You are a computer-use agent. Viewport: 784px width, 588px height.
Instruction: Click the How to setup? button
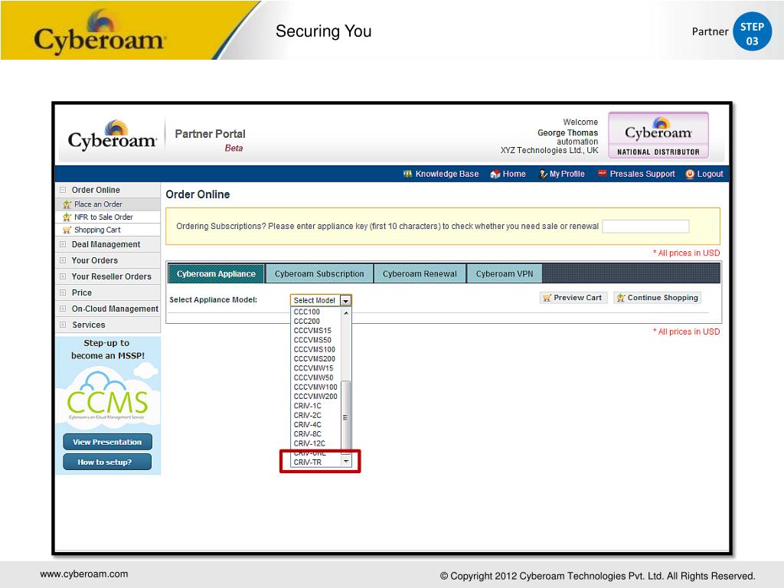(107, 462)
